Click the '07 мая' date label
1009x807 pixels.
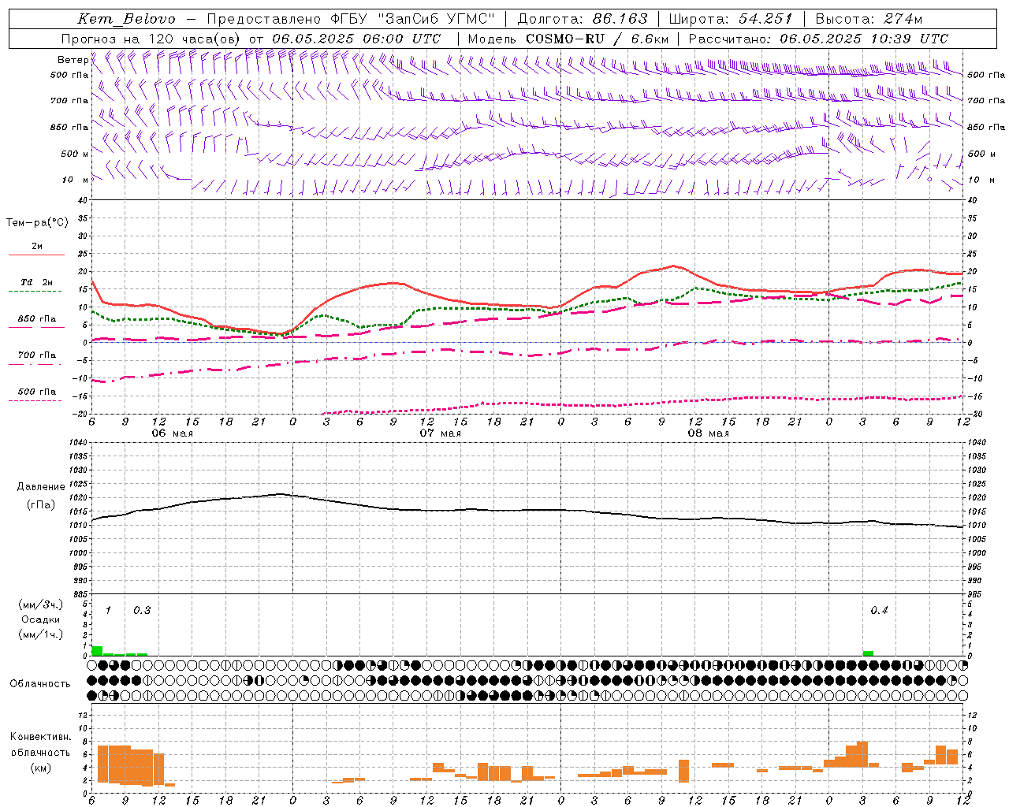[440, 433]
